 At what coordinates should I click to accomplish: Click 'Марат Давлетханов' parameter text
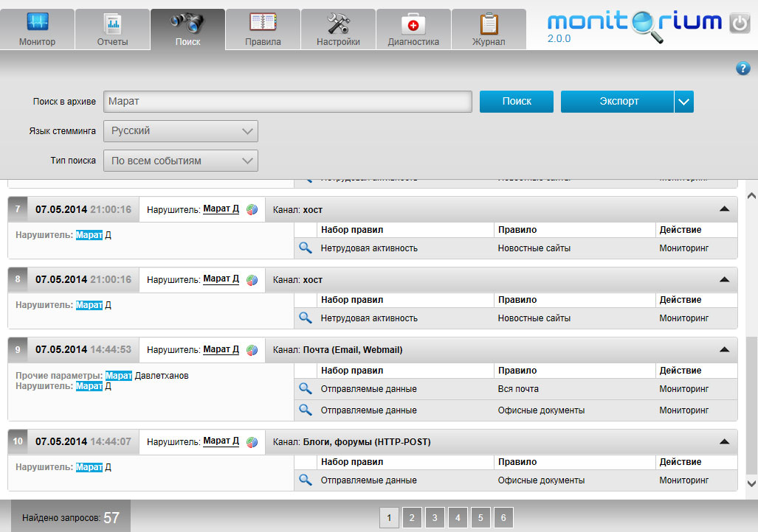(x=147, y=376)
